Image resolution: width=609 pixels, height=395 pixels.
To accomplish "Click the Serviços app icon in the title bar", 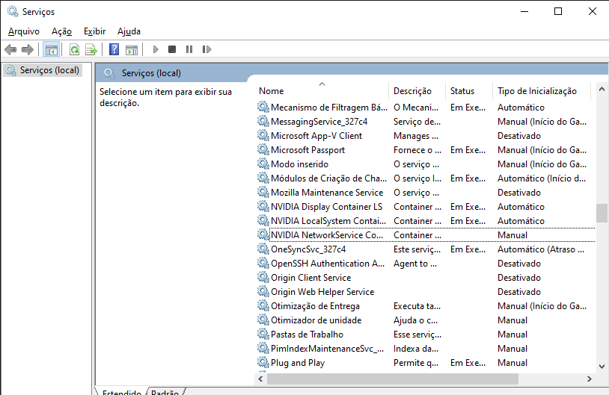I will pos(13,12).
